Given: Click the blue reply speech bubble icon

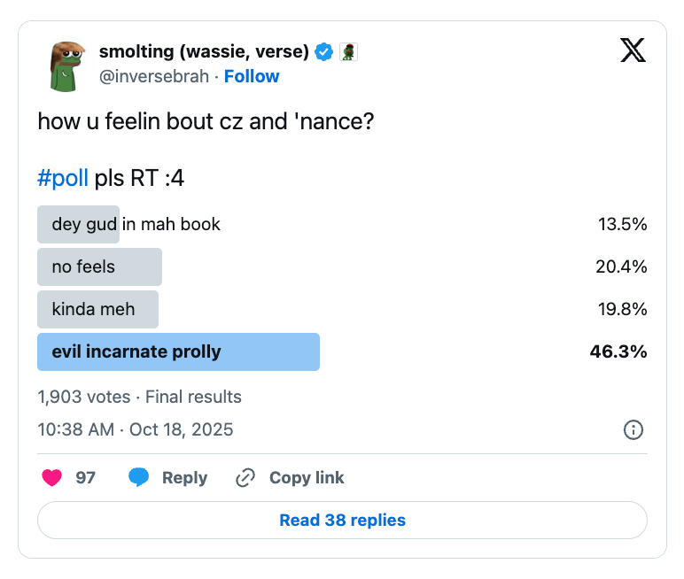Looking at the screenshot, I should (x=138, y=478).
